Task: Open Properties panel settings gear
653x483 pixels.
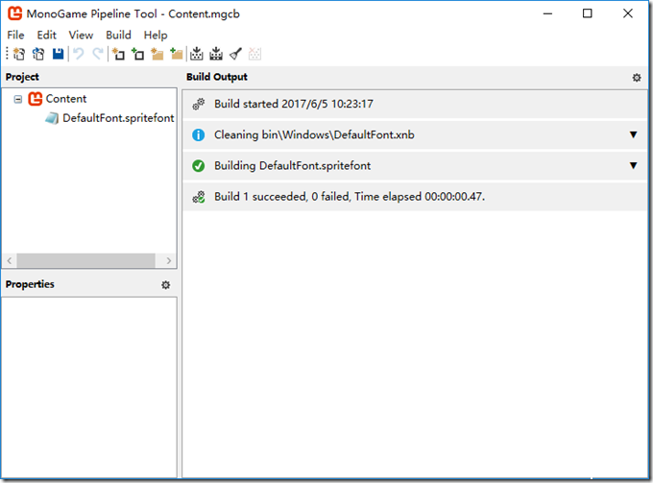Action: tap(165, 285)
